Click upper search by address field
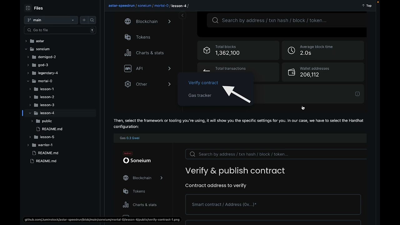Image resolution: width=400 pixels, height=225 pixels. pyautogui.click(x=287, y=20)
